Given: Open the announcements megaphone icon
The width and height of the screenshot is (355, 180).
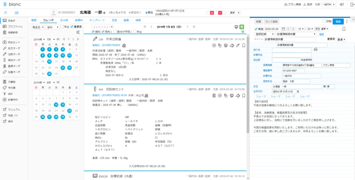Looking at the screenshot, I should (342, 4).
